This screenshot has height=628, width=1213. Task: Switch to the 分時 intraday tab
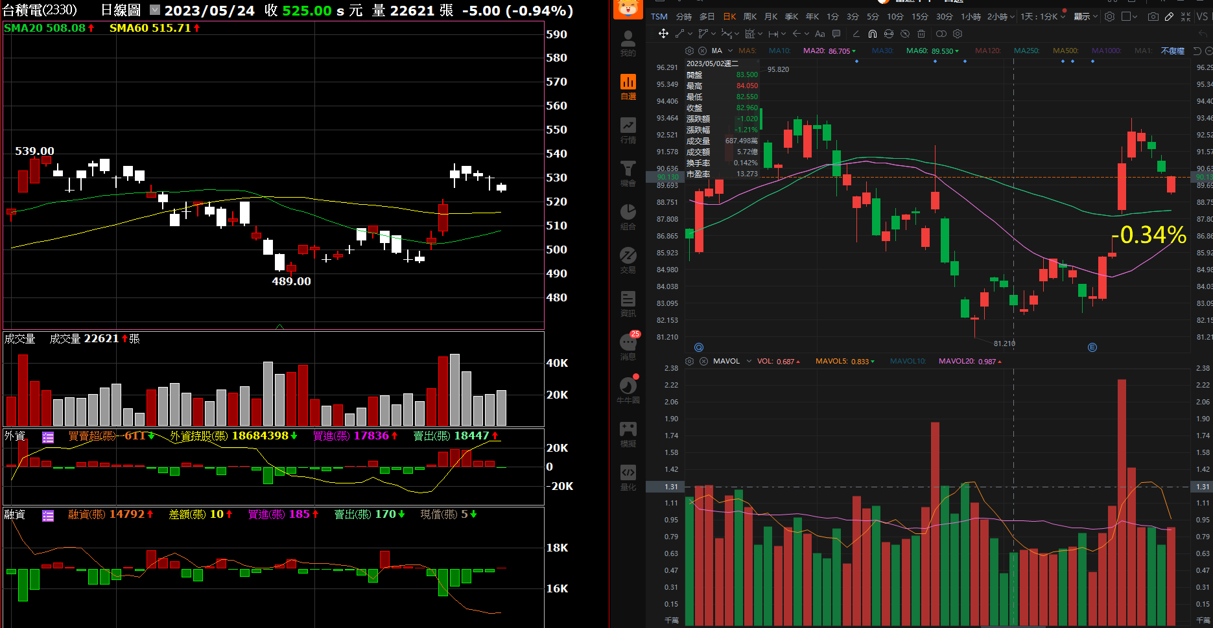(x=684, y=17)
